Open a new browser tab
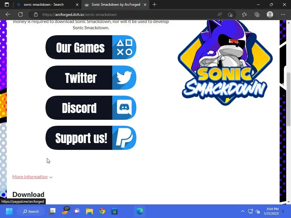This screenshot has width=291, height=218. pos(154,5)
